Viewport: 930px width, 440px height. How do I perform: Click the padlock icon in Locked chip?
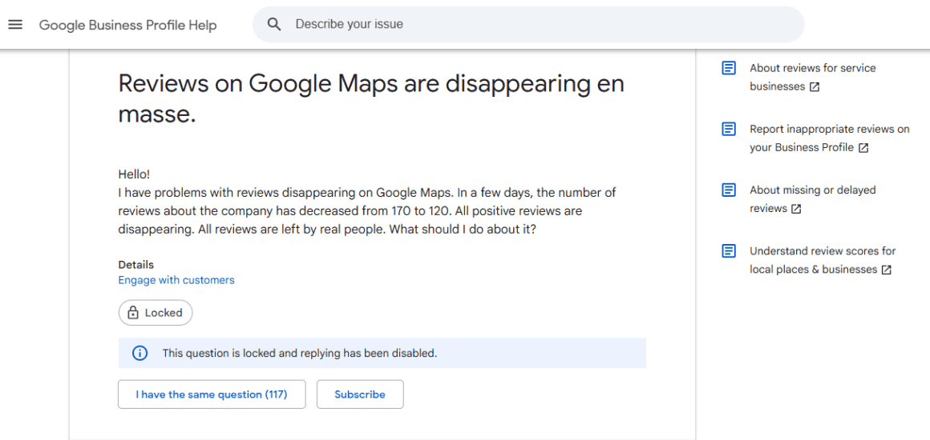click(x=133, y=313)
